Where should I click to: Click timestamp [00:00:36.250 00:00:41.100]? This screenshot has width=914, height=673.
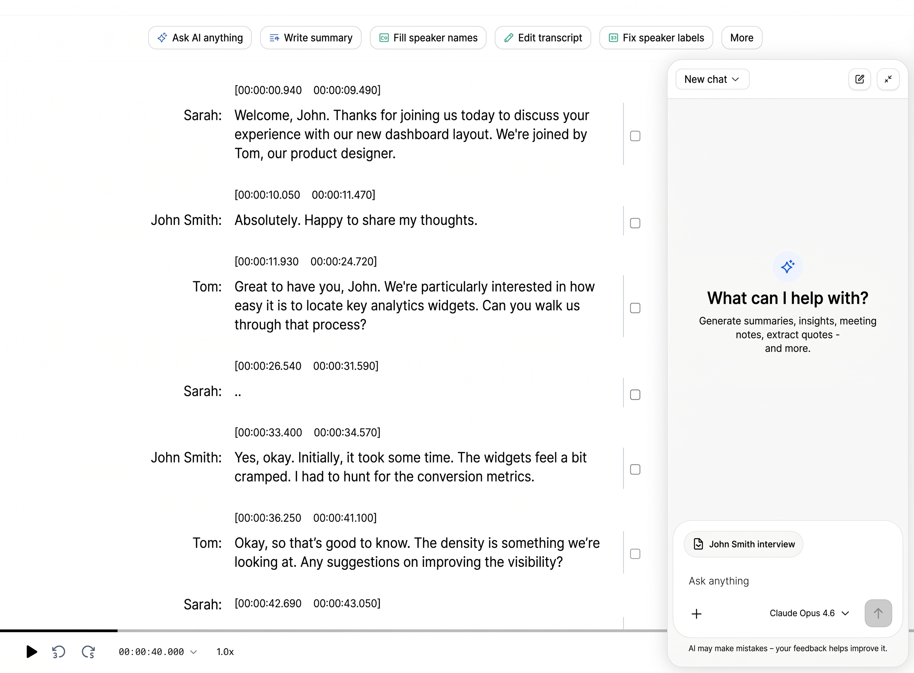(x=305, y=518)
